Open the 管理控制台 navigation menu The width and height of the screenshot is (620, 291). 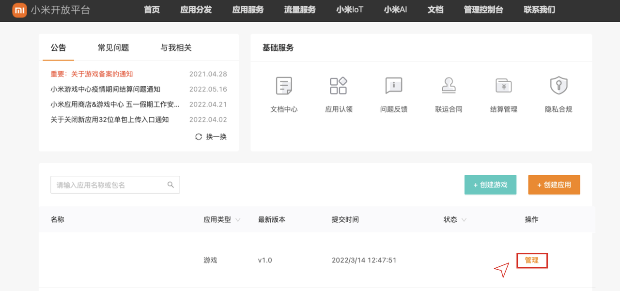[483, 10]
